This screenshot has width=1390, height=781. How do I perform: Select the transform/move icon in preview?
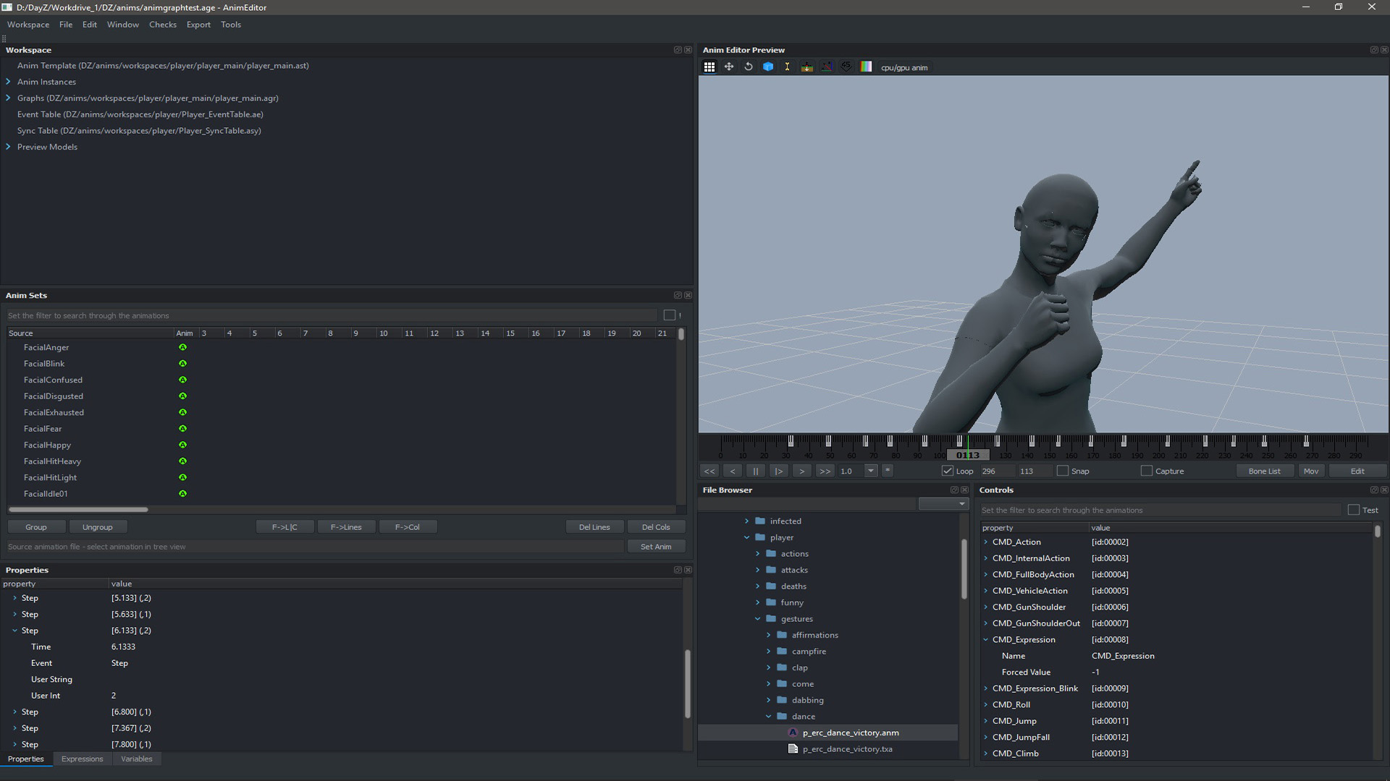(x=728, y=67)
